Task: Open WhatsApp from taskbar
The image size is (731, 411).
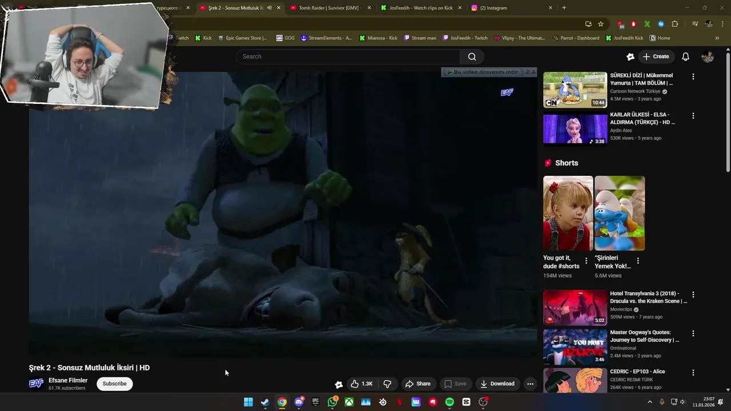Action: pyautogui.click(x=332, y=402)
